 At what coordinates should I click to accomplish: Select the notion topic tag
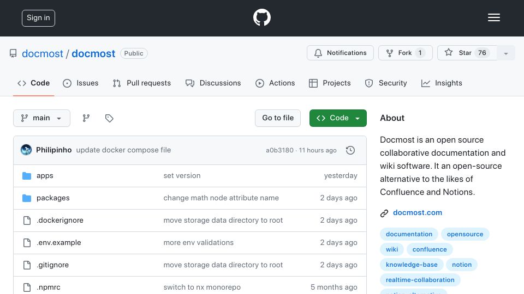(x=462, y=265)
